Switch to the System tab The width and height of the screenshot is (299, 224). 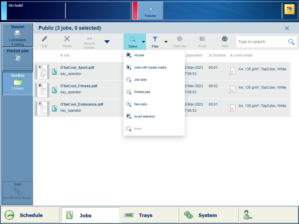click(210, 215)
